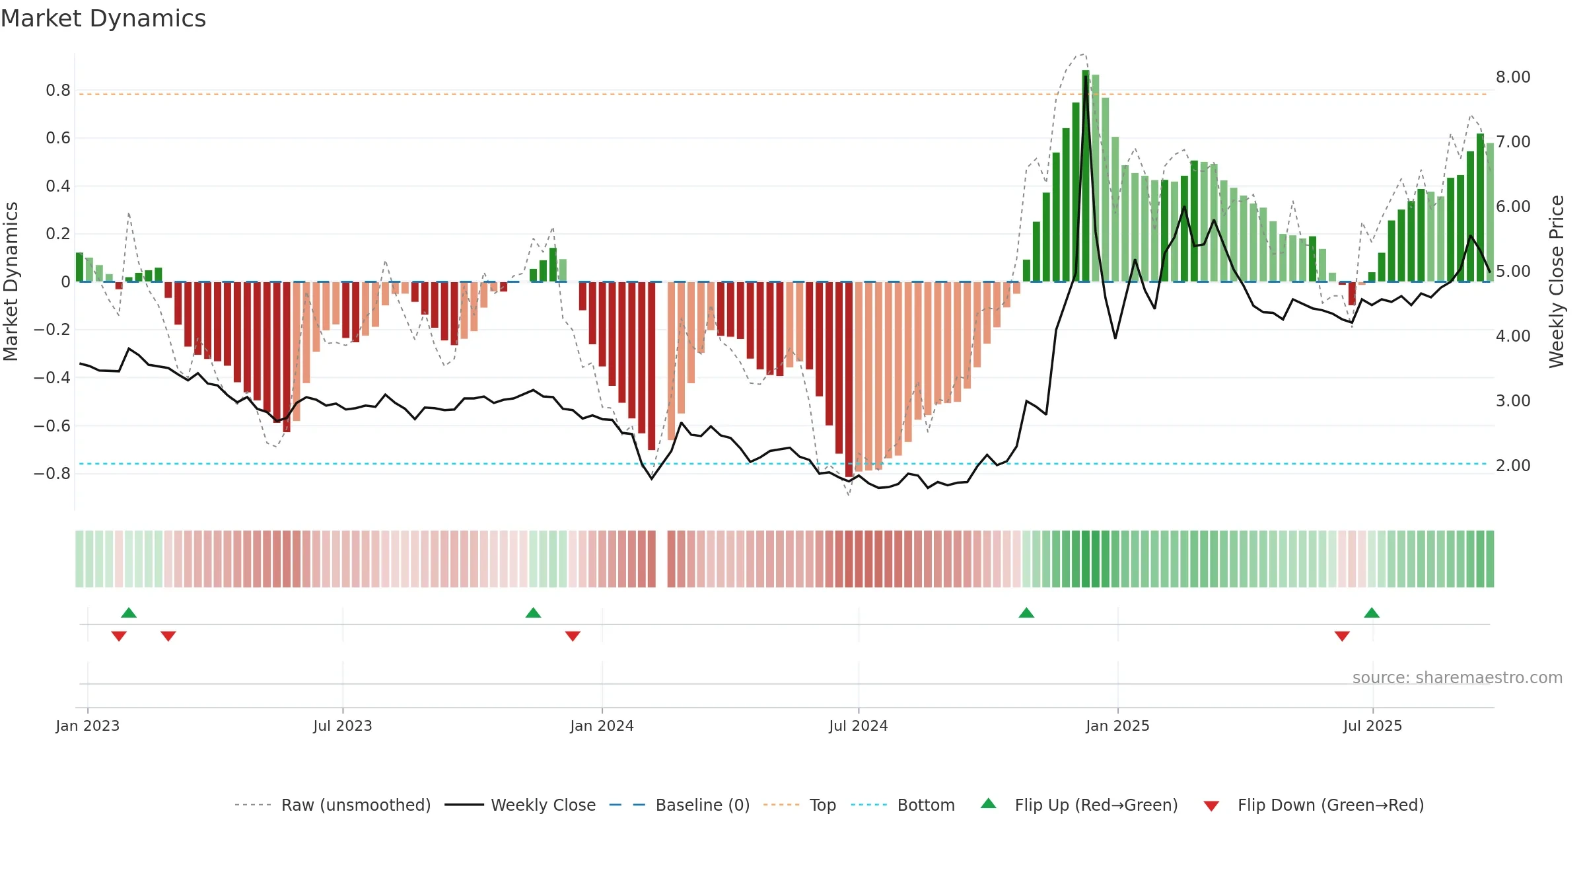
Task: Toggle the Weekly Close legend entry
Action: (520, 805)
